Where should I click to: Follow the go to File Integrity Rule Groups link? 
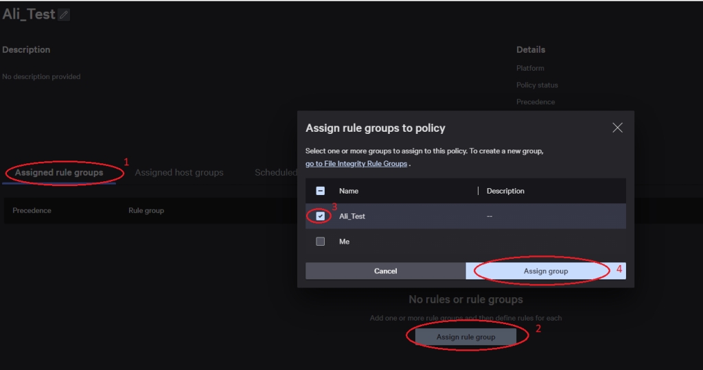click(356, 164)
